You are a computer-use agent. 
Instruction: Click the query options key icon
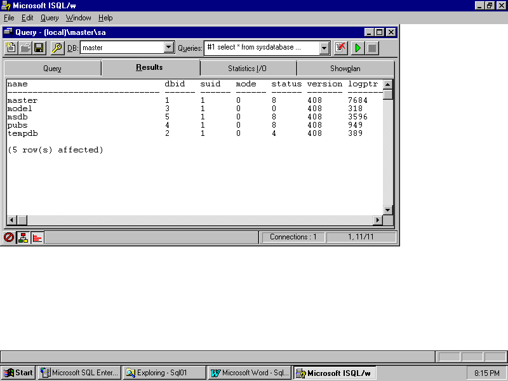[57, 48]
